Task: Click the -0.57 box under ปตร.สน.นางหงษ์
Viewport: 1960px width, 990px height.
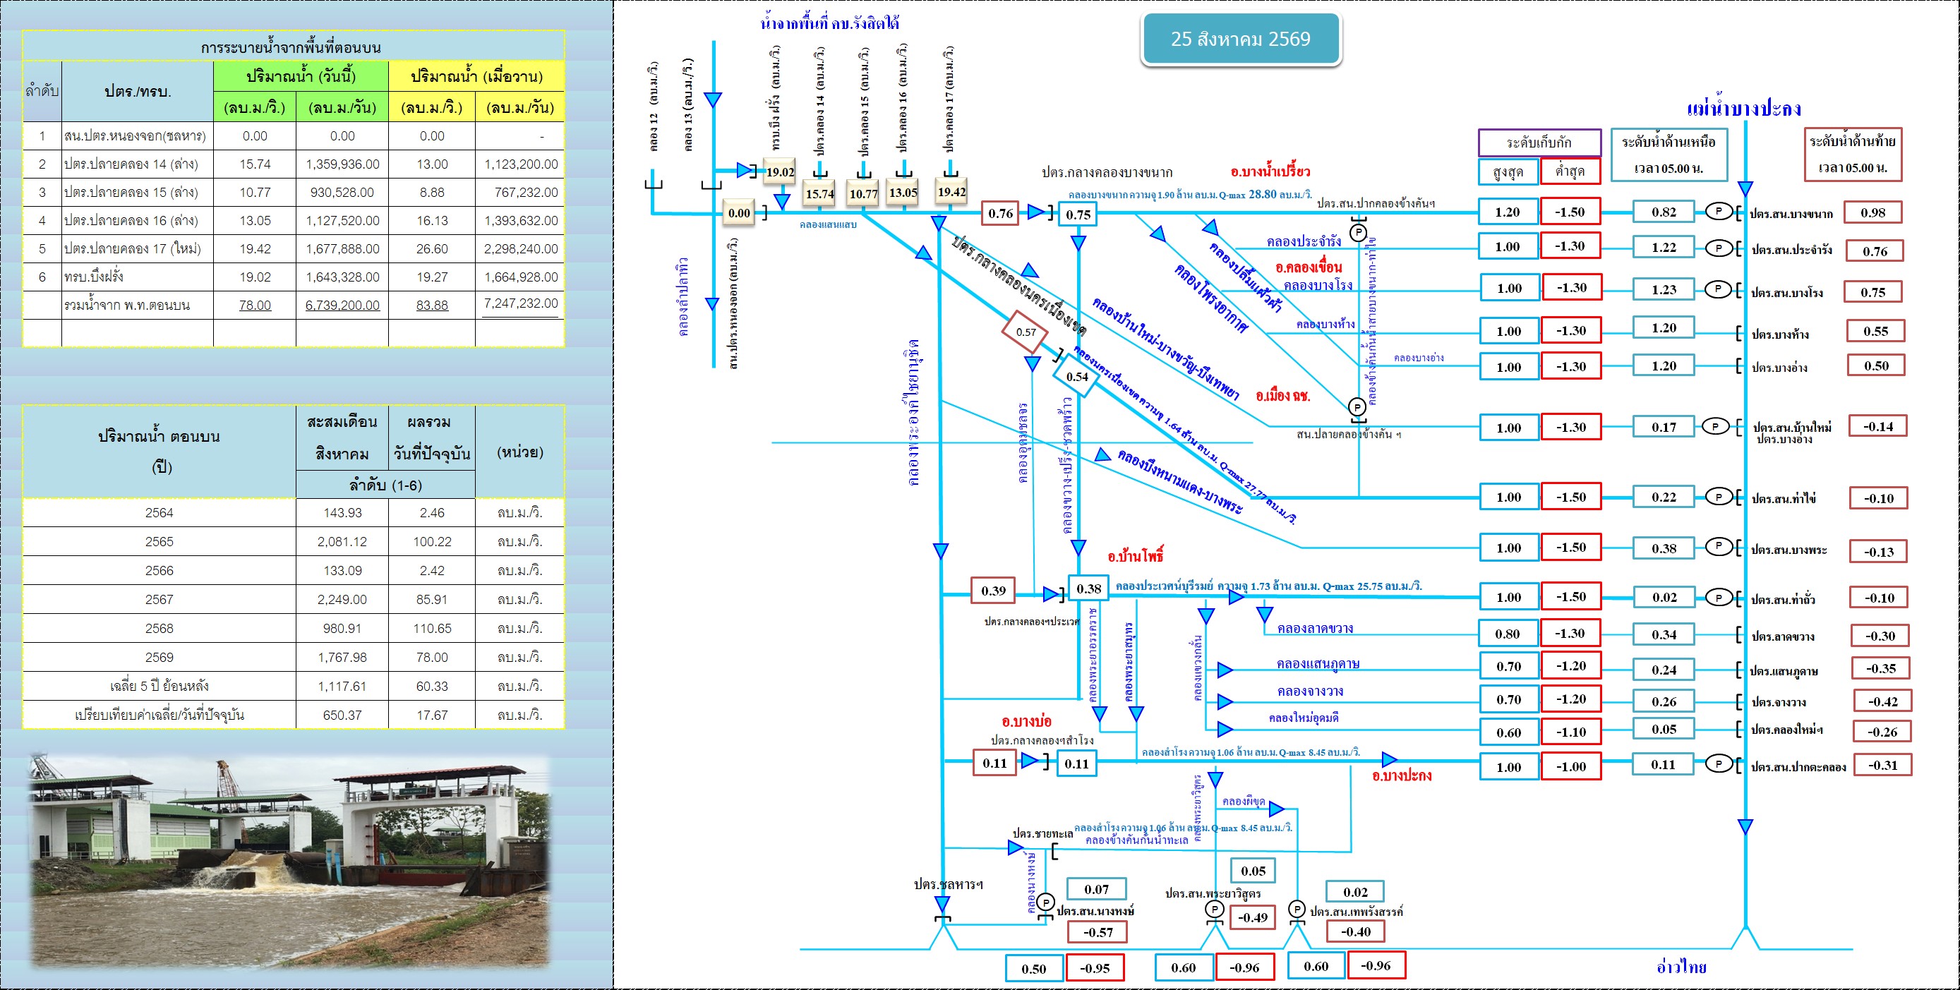Action: coord(1098,932)
